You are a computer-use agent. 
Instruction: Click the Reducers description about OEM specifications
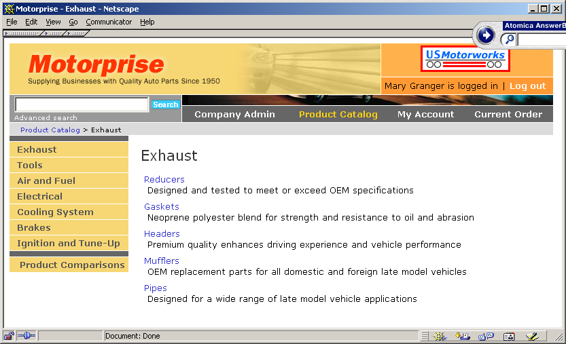[x=280, y=191]
